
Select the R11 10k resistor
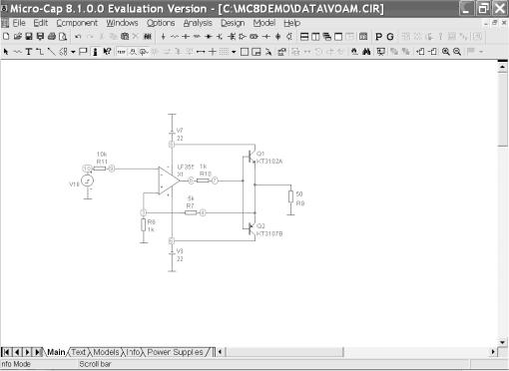(100, 169)
